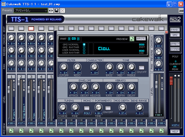Image resolution: width=185 pixels, height=137 pixels.
Task: Click the delete preset X icon
Action: [63, 11]
